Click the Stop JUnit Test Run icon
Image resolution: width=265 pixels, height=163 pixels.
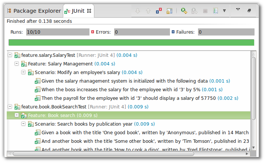point(205,11)
